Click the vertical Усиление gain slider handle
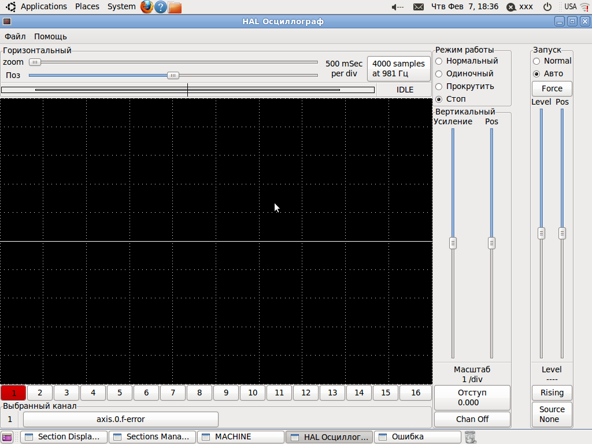 [x=453, y=243]
